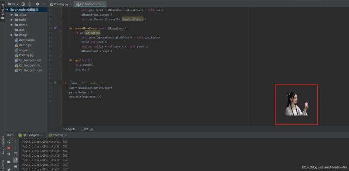This screenshot has width=349, height=171.
Task: Click the Gadgets breadcrumb
Action: tap(69, 129)
